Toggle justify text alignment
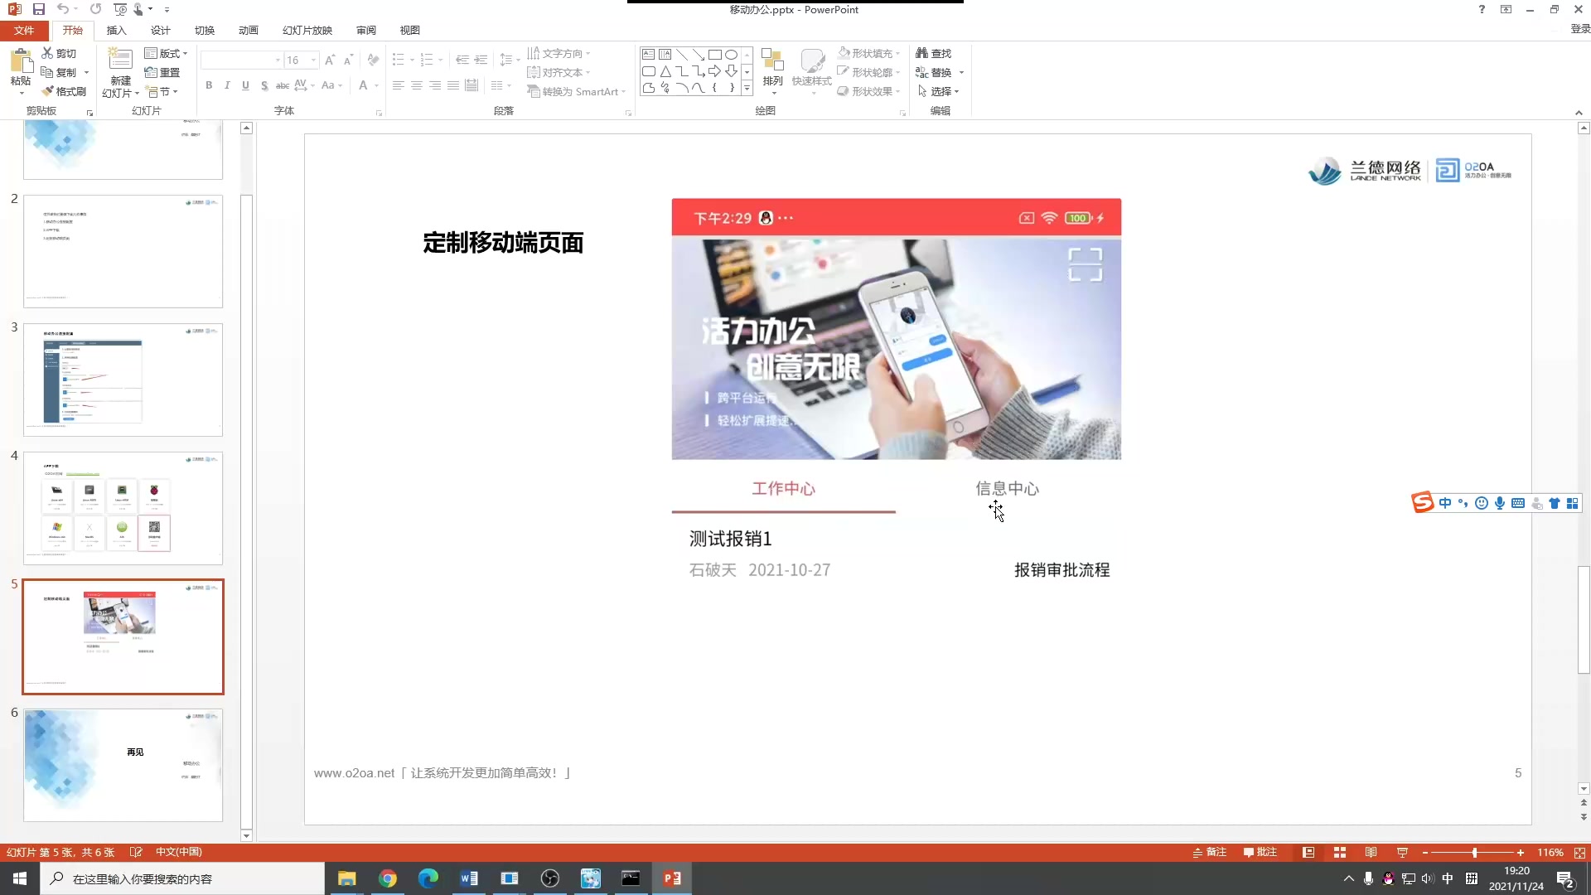Image resolution: width=1591 pixels, height=895 pixels. point(453,85)
